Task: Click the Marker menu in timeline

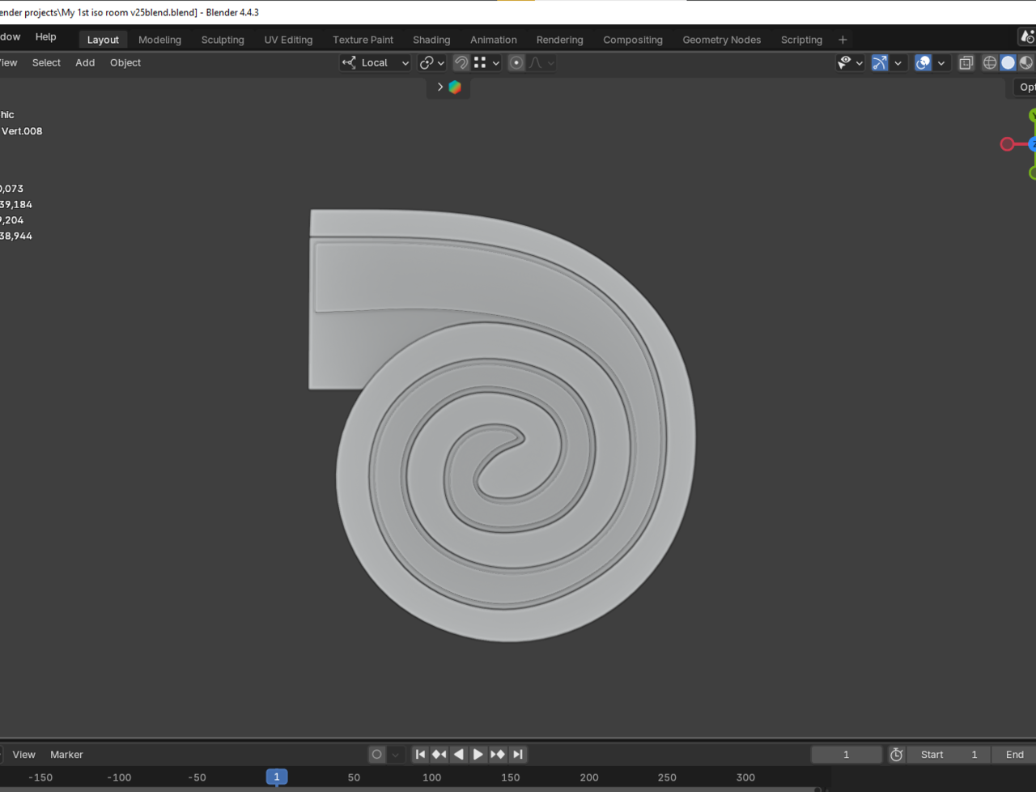Action: [x=66, y=755]
